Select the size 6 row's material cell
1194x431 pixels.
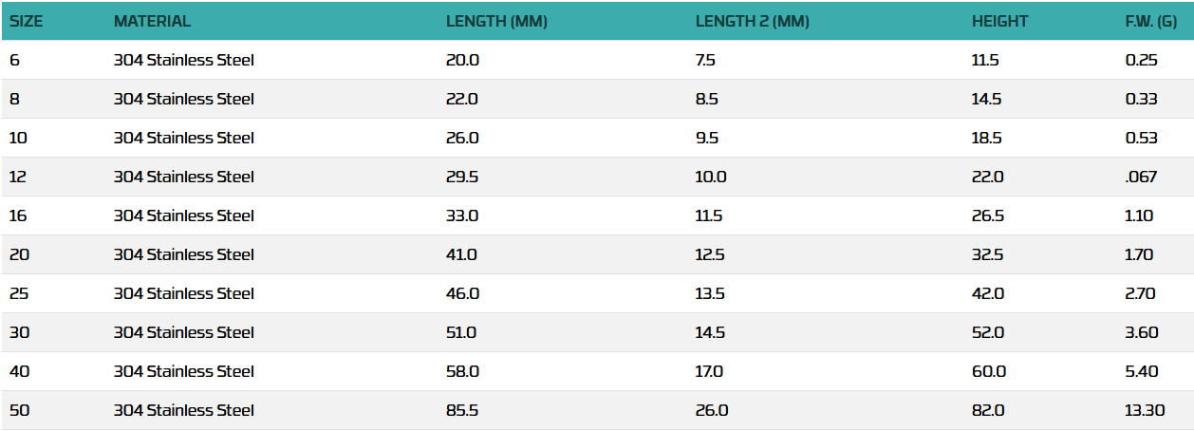tap(184, 61)
